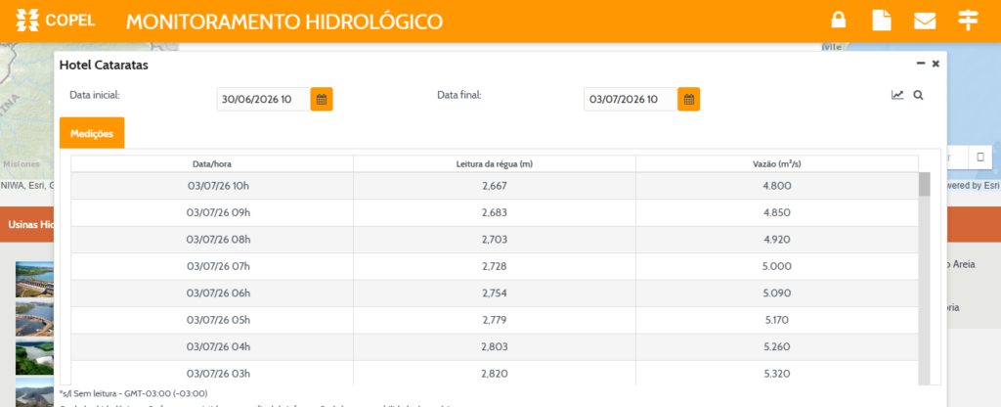Click flow value 5.320
1001x407 pixels.
tap(777, 373)
